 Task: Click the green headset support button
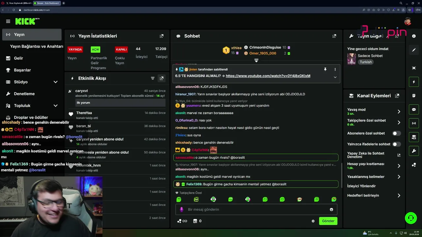[411, 218]
